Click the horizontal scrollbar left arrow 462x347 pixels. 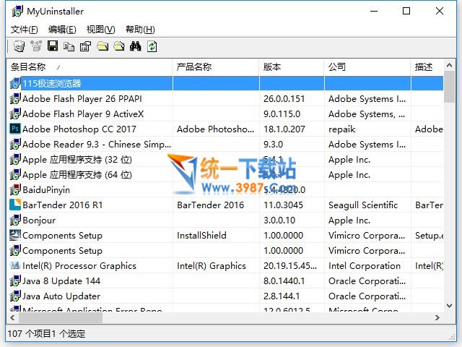(12, 317)
